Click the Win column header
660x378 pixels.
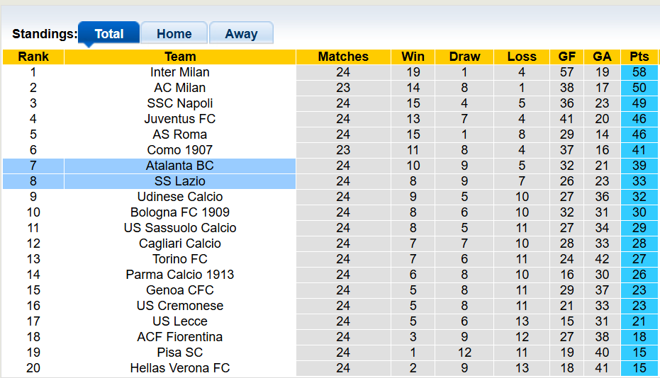(413, 57)
